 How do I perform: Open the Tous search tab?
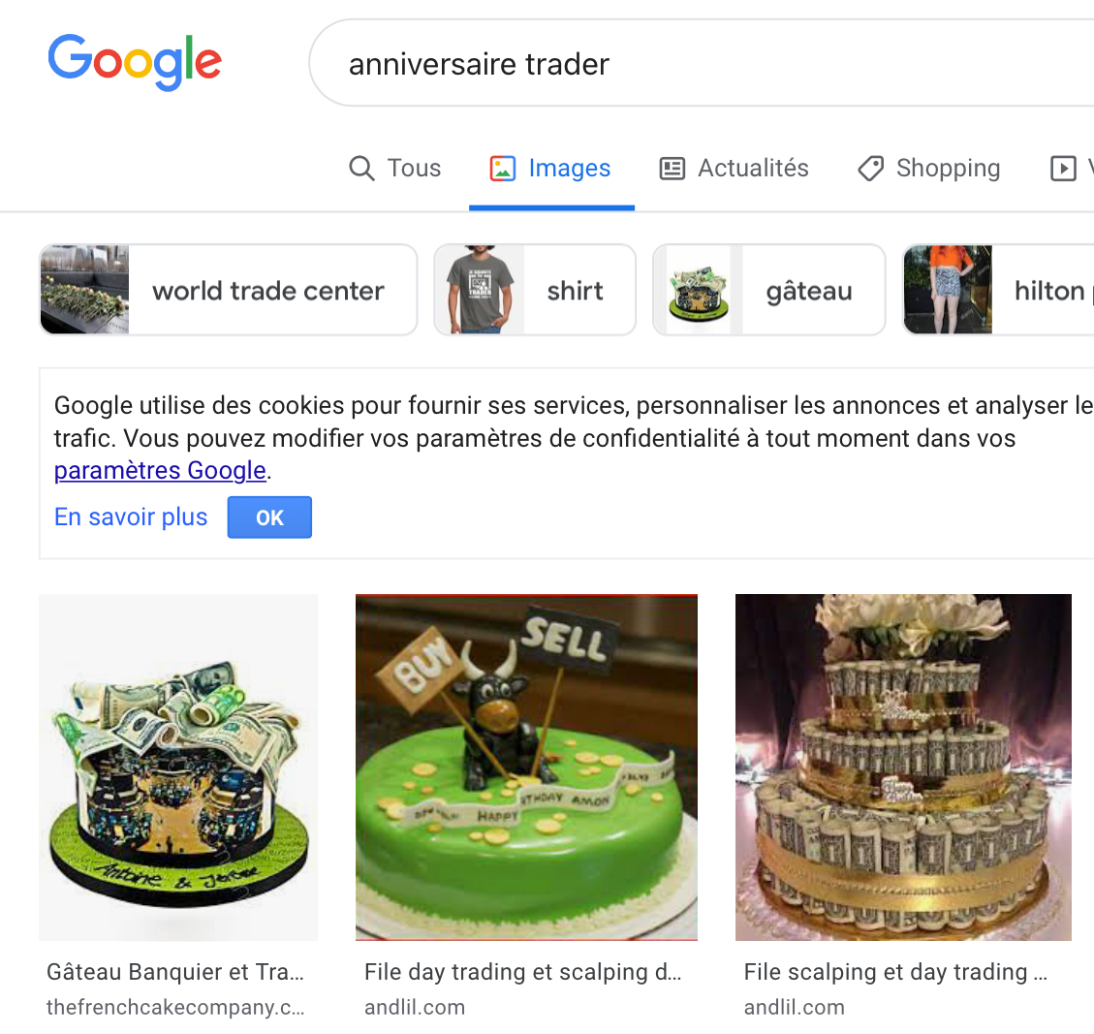coord(395,169)
